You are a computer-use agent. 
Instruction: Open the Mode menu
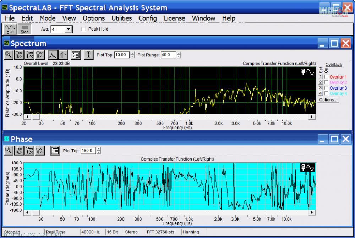pos(48,18)
